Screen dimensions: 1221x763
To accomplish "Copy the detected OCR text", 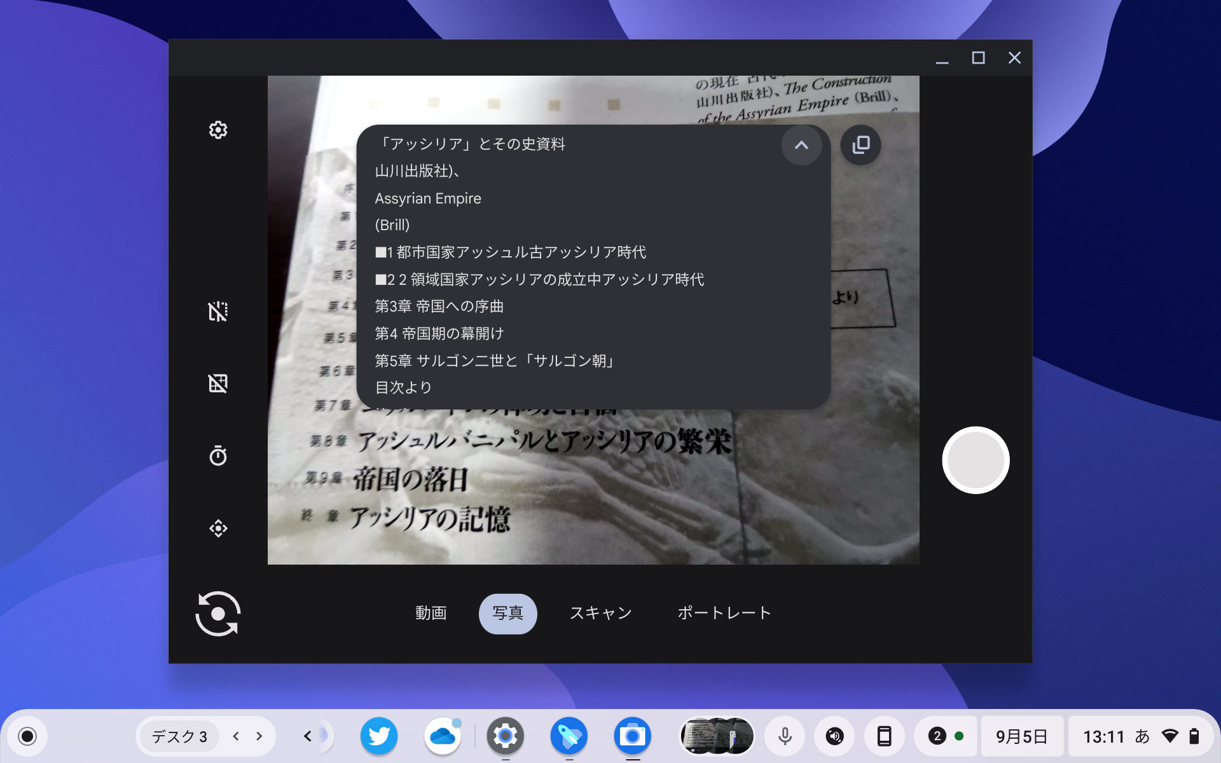I will [860, 145].
